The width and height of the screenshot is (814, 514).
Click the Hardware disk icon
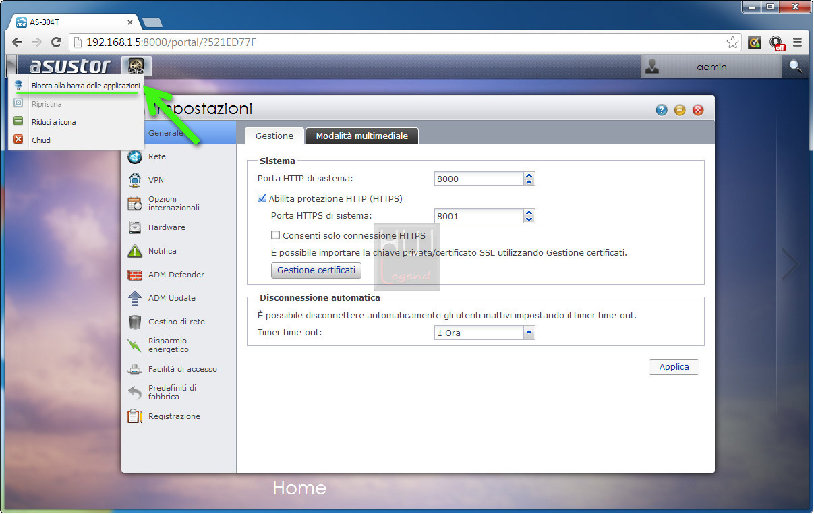(135, 227)
